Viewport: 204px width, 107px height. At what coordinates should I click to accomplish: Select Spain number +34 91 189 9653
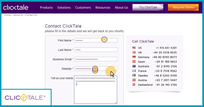tap(166, 62)
